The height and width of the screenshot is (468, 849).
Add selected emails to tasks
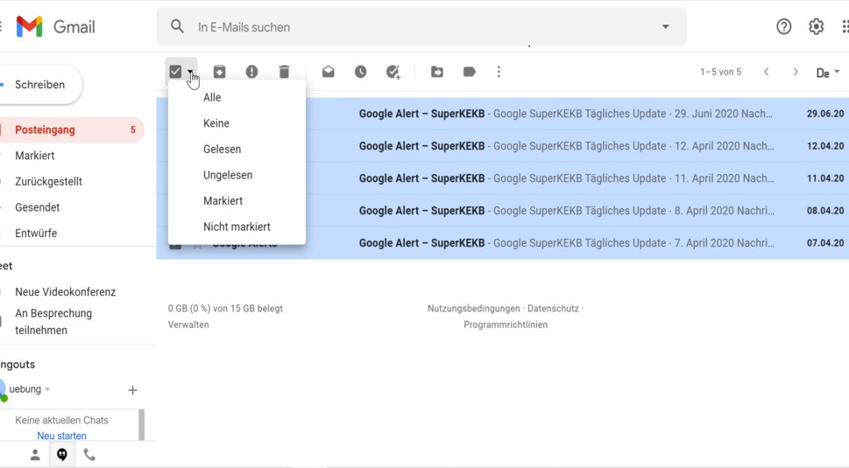[393, 72]
